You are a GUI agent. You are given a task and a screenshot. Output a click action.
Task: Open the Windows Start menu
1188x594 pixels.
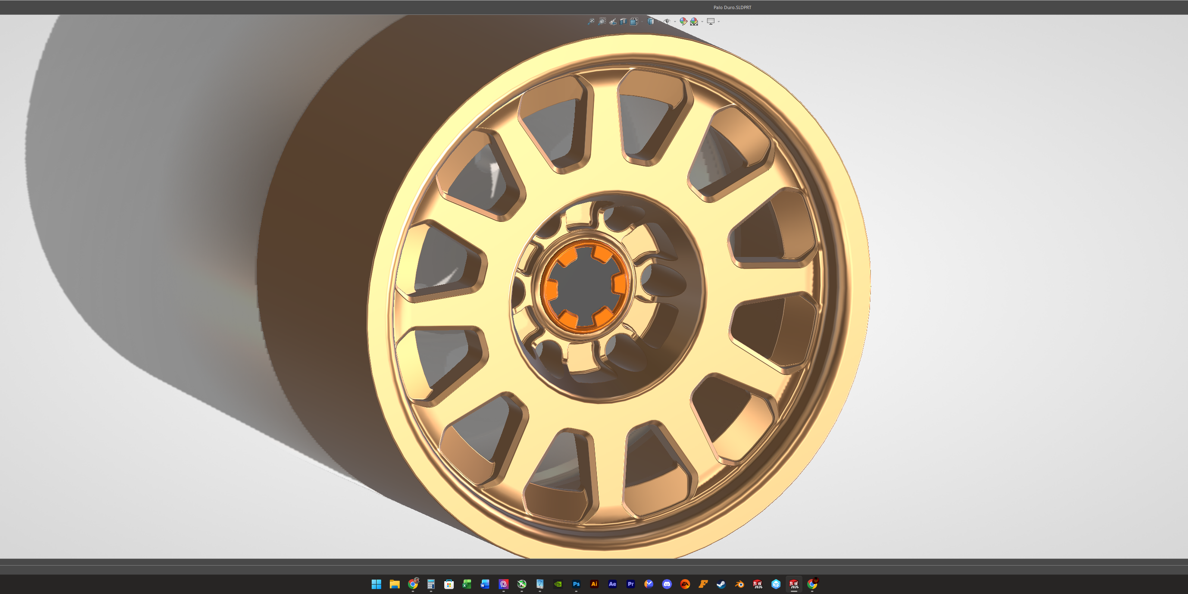[376, 584]
